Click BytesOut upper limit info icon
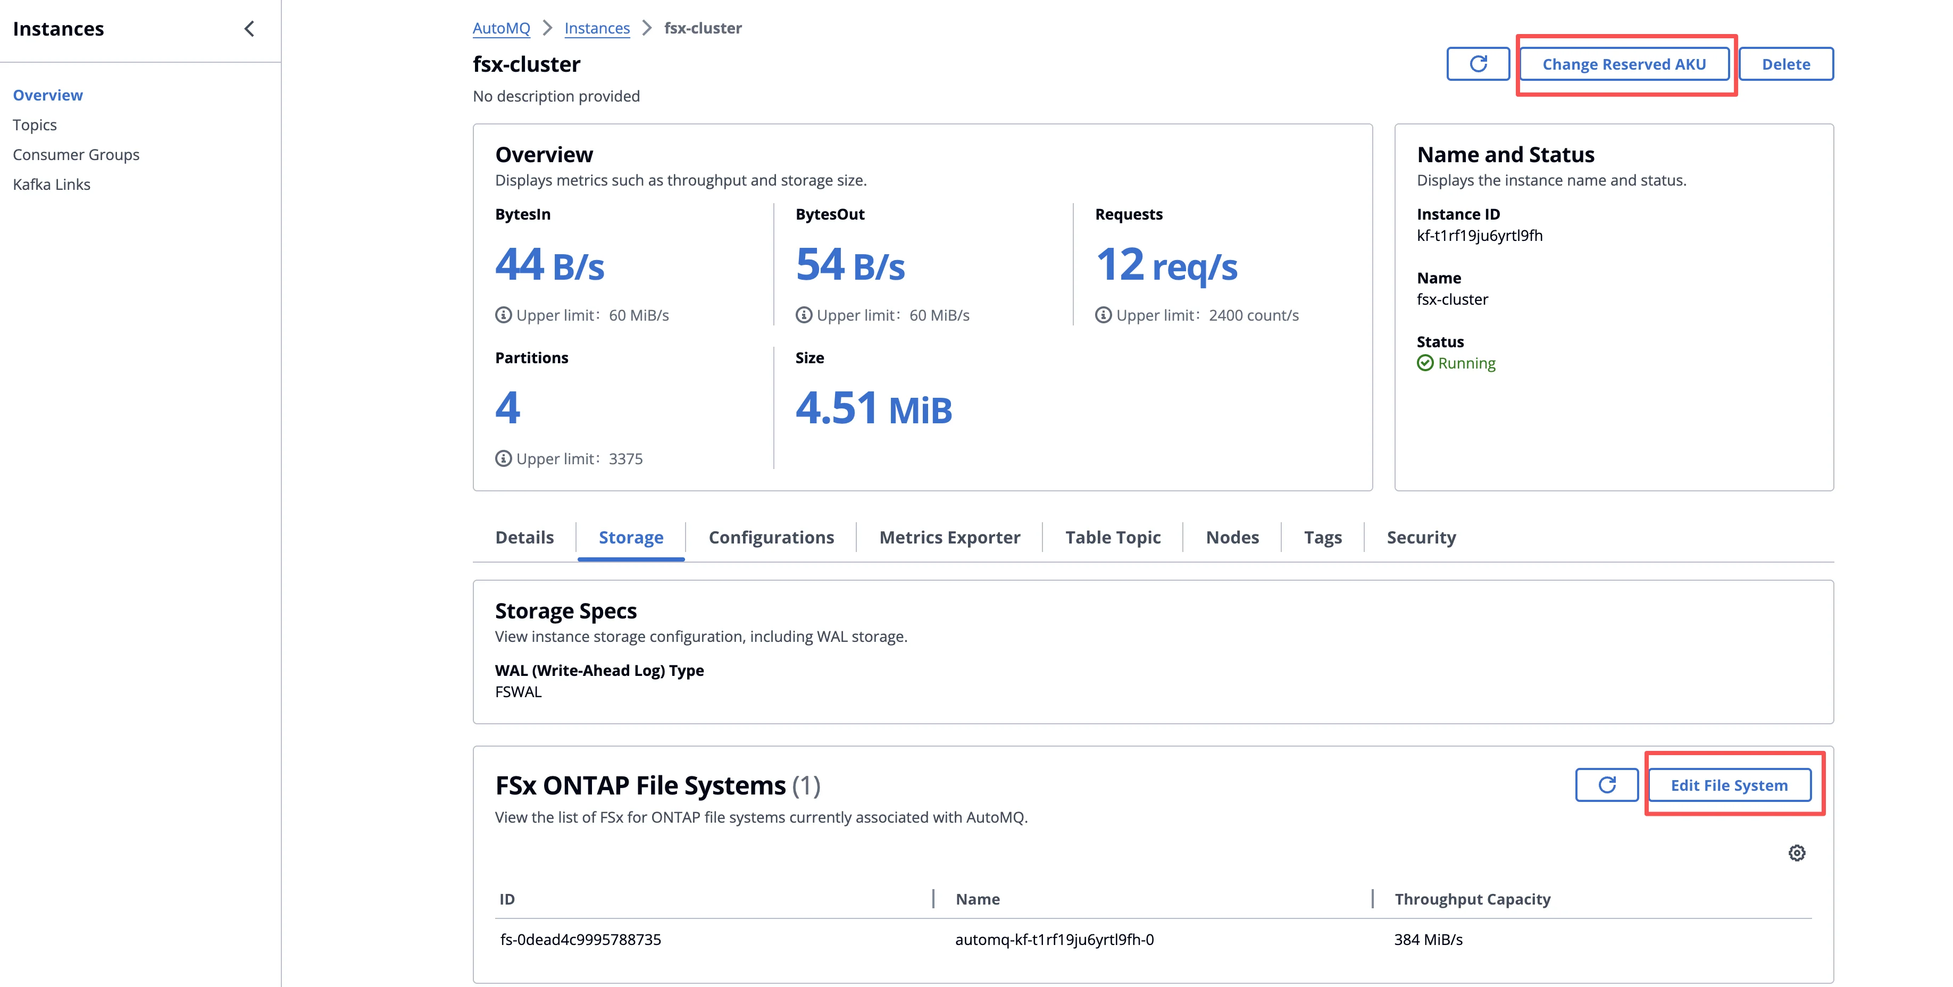The image size is (1953, 987). tap(804, 315)
